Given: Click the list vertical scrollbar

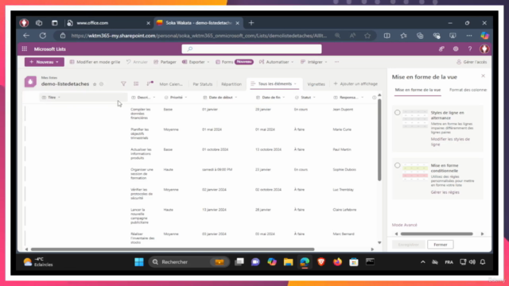Looking at the screenshot, I should pos(379,140).
